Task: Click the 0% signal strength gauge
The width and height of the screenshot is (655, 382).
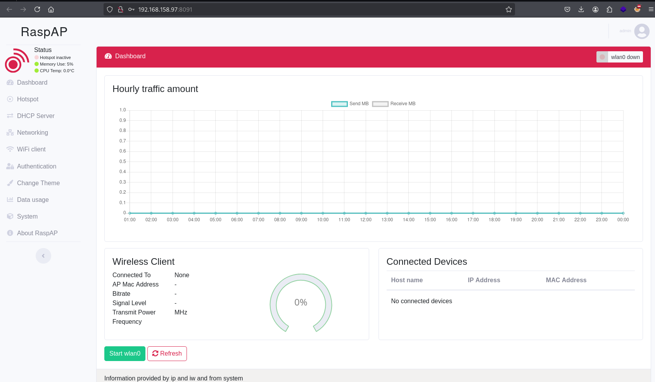Action: click(x=301, y=303)
